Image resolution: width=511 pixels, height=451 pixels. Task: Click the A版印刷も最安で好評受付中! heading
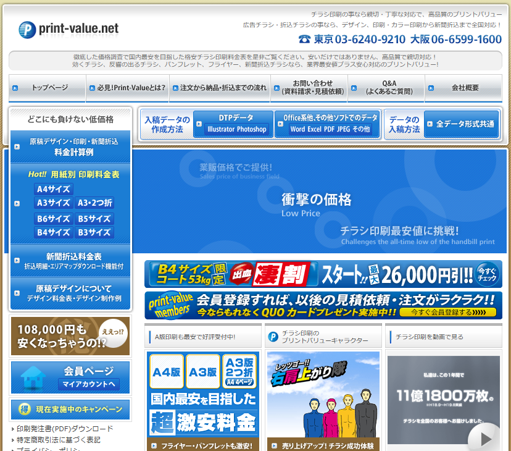tap(195, 337)
